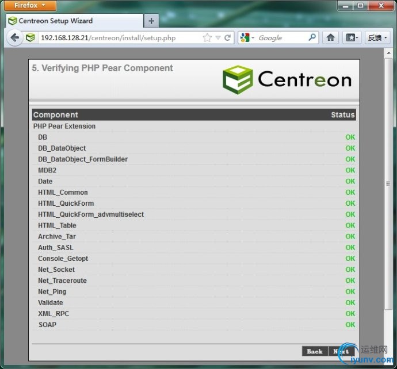Click the OK status for MDB2
Screen dimensions: 397x369
pos(350,170)
